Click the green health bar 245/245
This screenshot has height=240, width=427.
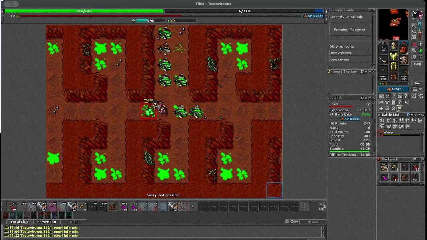point(84,11)
